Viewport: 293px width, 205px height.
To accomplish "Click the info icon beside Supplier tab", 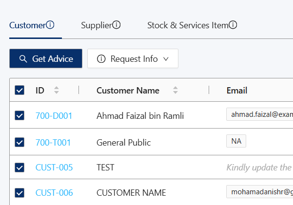I will [x=117, y=25].
